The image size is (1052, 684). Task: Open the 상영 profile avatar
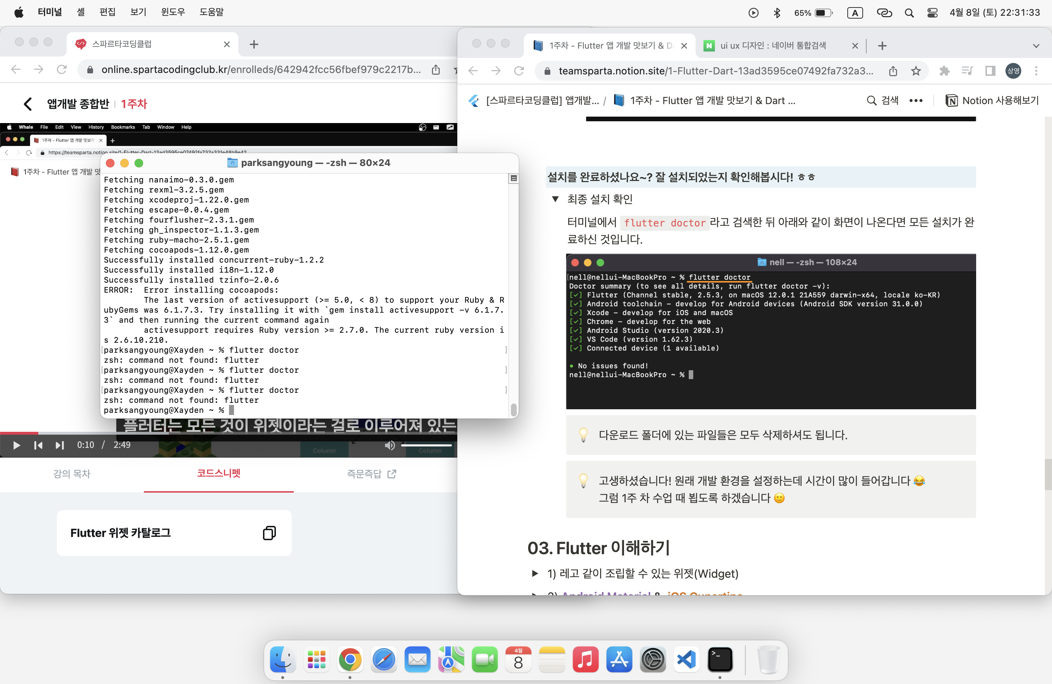(x=1013, y=71)
